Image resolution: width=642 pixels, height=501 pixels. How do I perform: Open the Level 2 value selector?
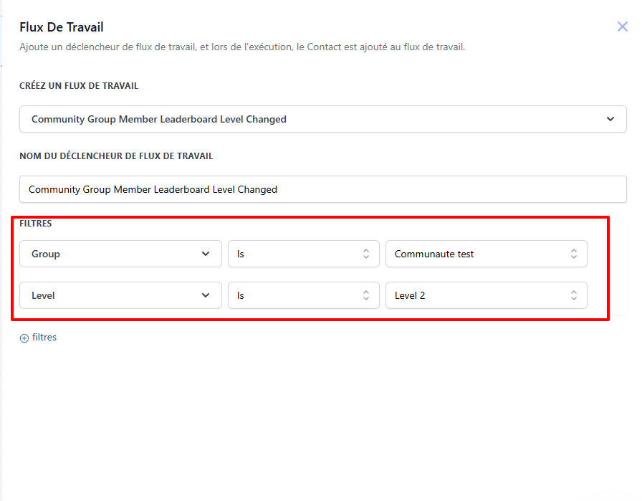(487, 295)
